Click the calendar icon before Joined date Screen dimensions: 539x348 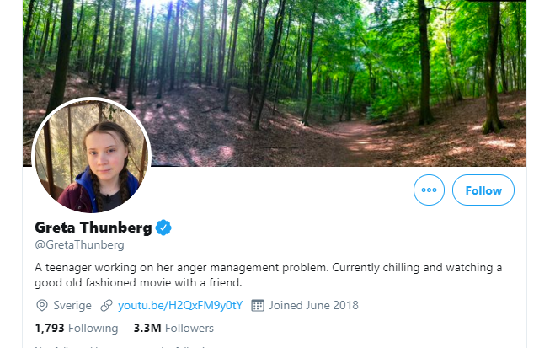click(x=258, y=305)
